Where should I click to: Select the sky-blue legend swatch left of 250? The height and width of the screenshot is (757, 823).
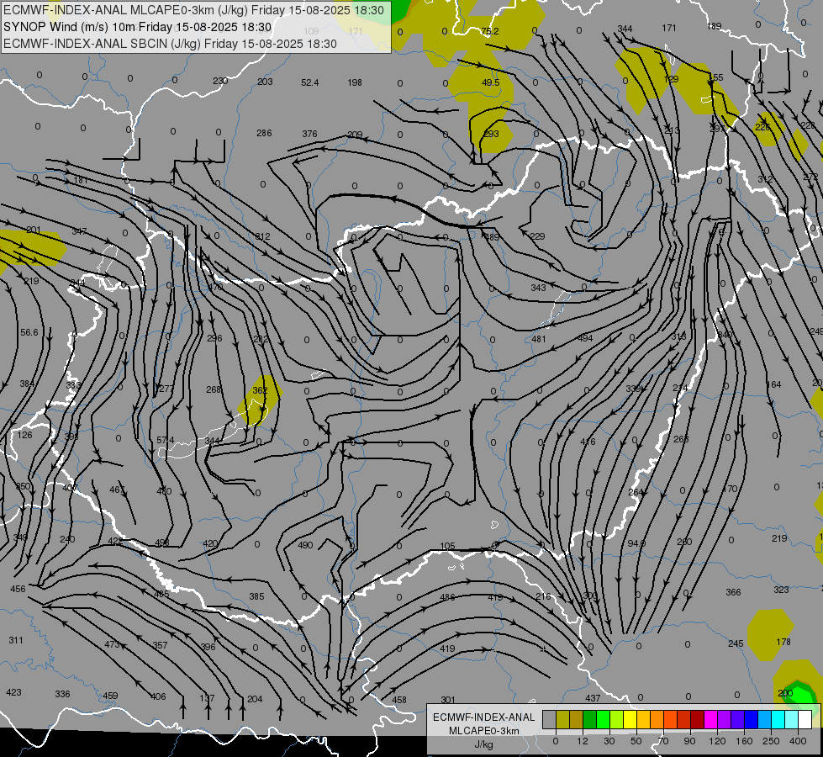[765, 719]
